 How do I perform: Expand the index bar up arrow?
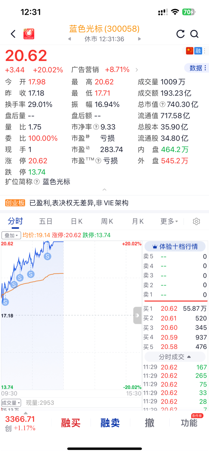click(x=26, y=413)
